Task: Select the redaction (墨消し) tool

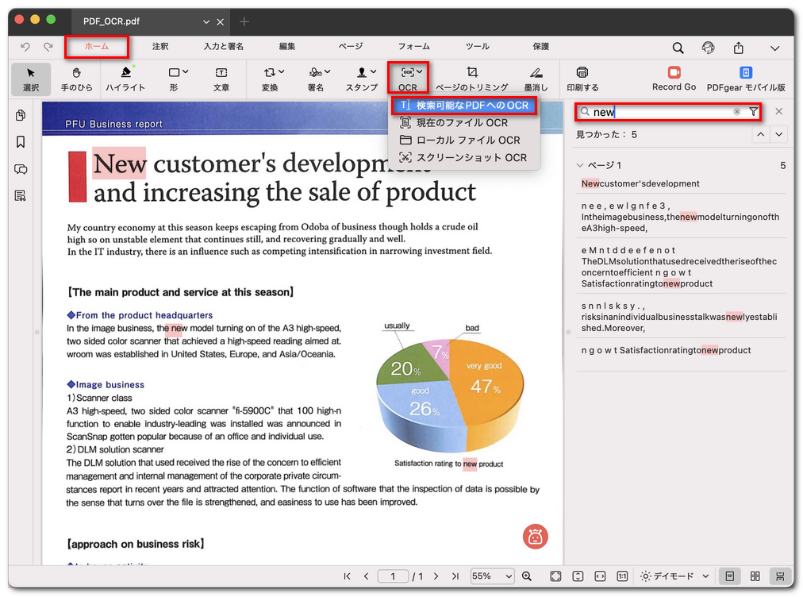Action: (x=536, y=78)
